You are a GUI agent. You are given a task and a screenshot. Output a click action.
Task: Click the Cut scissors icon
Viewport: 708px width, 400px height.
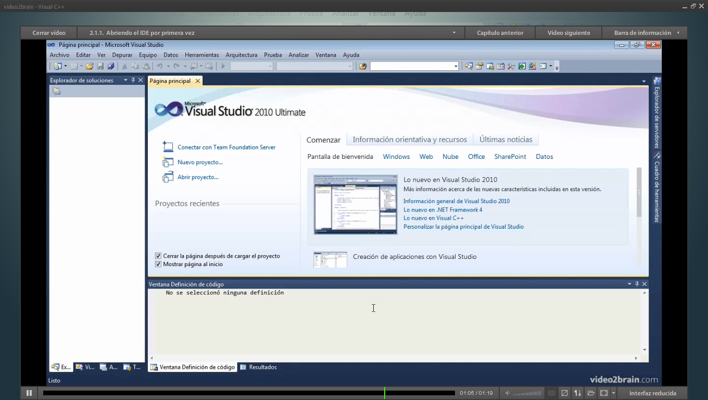pos(124,66)
